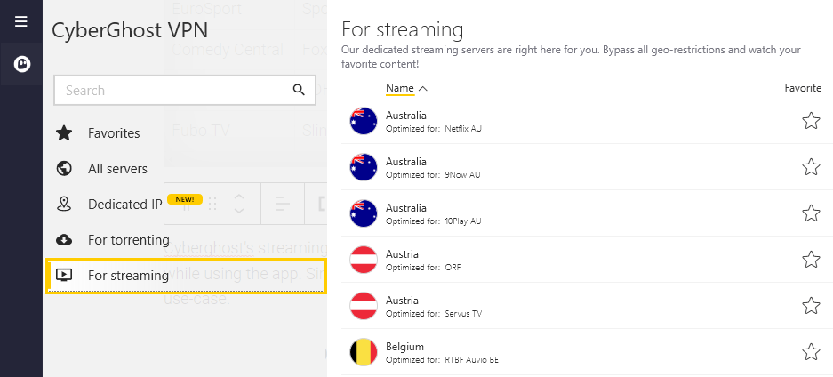Open the All servers list
This screenshot has height=377, width=833.
[x=117, y=169]
